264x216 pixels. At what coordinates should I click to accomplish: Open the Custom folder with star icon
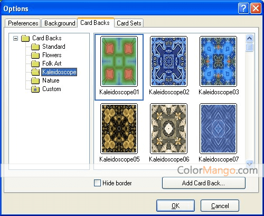click(35, 89)
